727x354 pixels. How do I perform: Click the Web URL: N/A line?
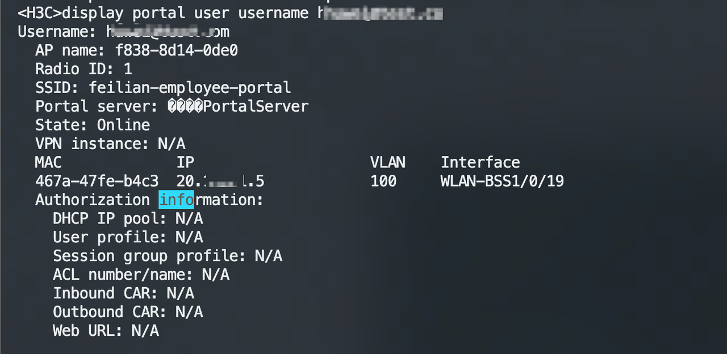click(x=106, y=331)
